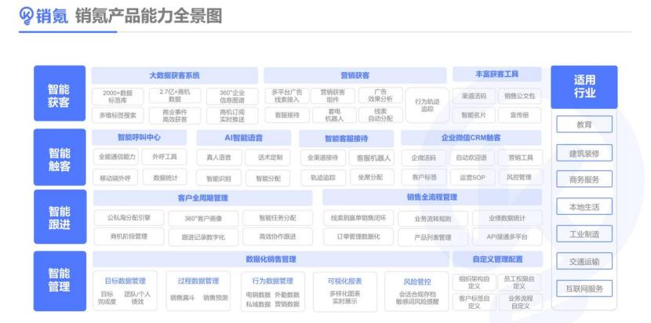
Task: Click the 话术定制 cell
Action: point(267,158)
